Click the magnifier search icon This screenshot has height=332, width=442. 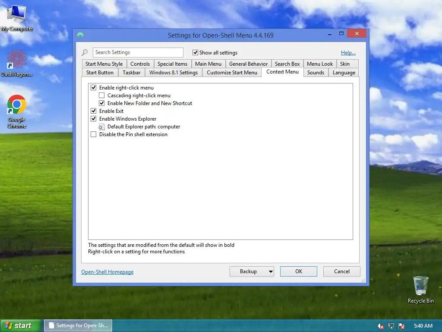click(x=85, y=52)
